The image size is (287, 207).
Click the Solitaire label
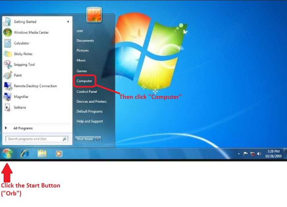tap(20, 107)
